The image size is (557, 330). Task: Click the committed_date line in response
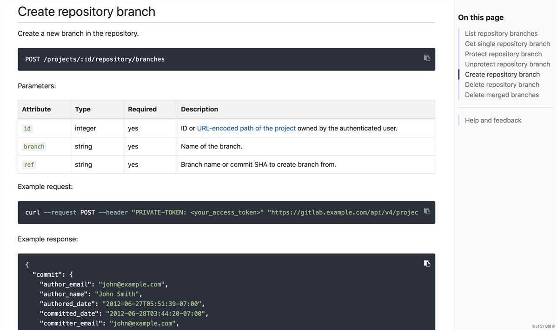point(124,314)
